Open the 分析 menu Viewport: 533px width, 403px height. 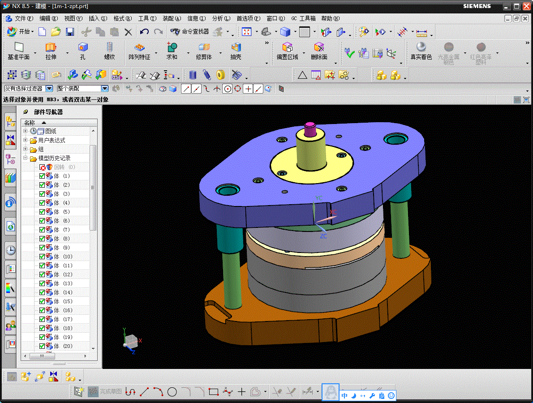pos(220,18)
